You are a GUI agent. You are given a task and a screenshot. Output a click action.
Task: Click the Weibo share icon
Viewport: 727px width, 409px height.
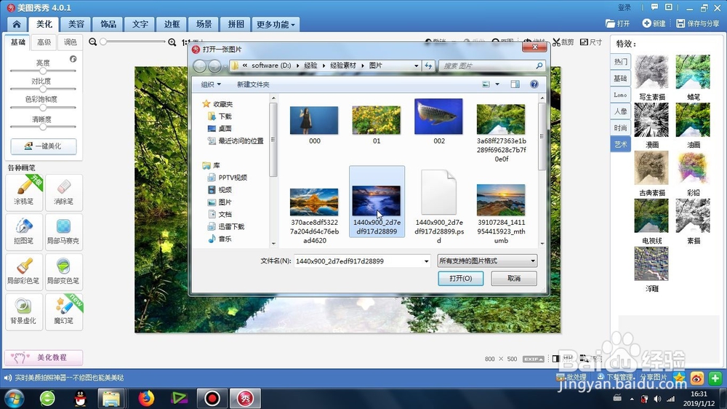click(x=697, y=378)
